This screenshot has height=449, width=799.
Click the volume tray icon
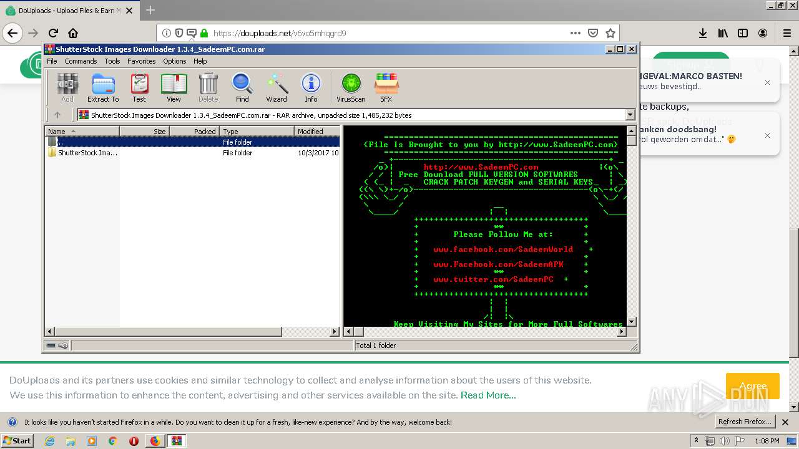point(725,441)
